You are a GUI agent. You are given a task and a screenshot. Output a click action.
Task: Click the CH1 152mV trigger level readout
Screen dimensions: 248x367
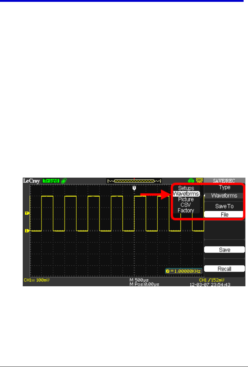(x=212, y=280)
